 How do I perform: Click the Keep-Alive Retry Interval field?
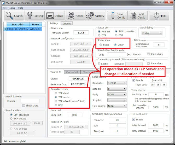(x=156, y=131)
